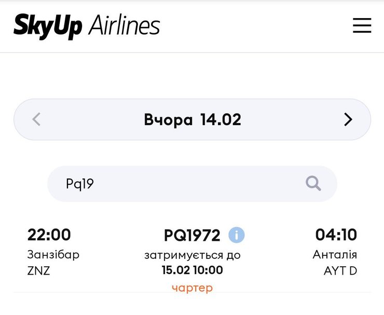Click the arrival city Анталія
This screenshot has width=384, height=315.
click(x=335, y=255)
